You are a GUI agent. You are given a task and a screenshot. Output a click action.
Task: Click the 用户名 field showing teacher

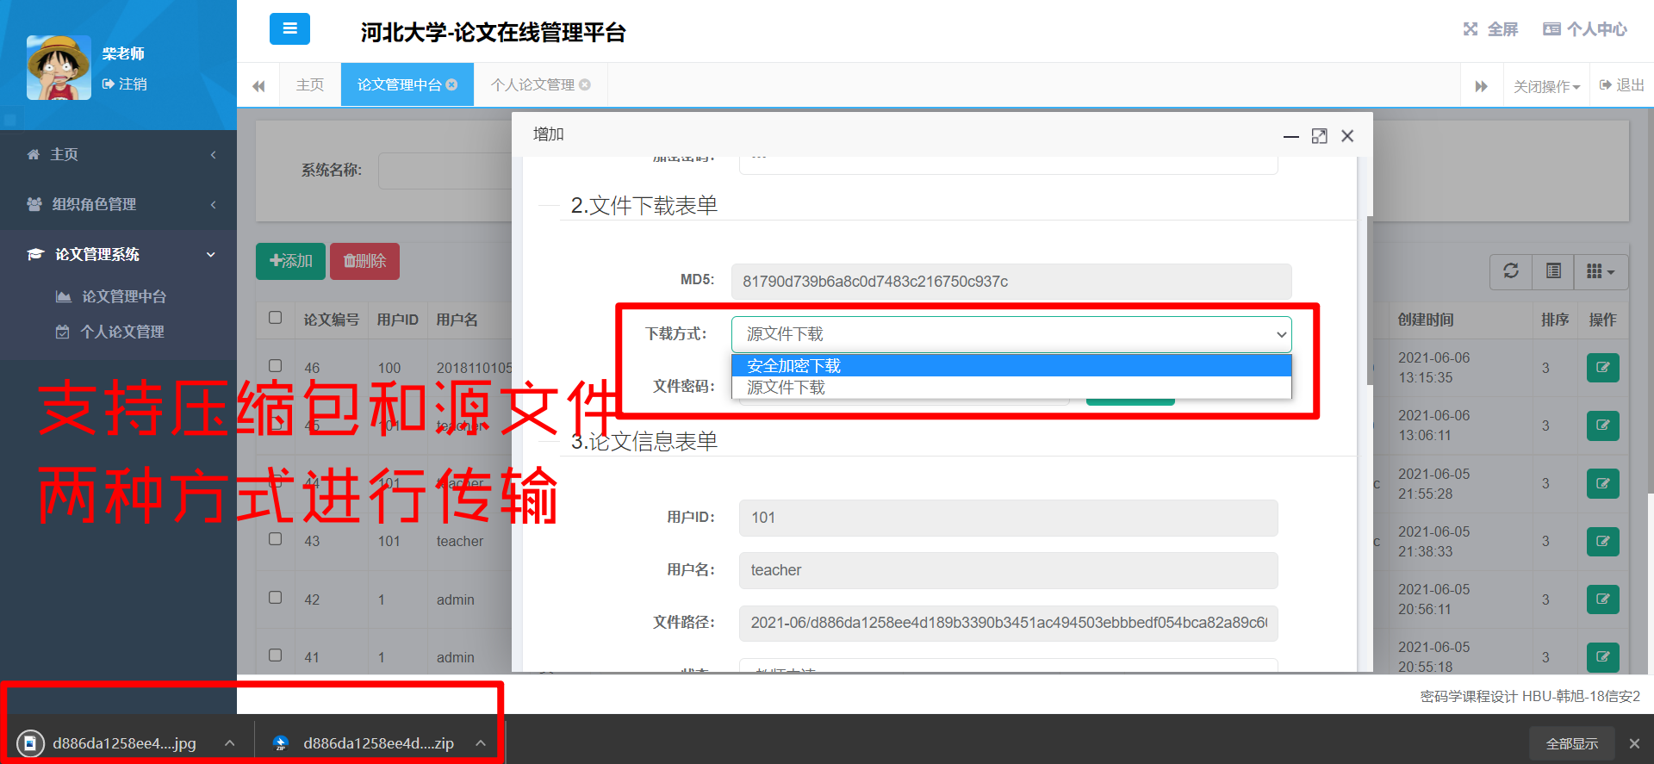(1008, 570)
